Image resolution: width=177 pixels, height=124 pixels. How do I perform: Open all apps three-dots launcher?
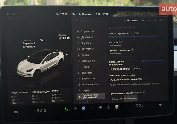92,108
